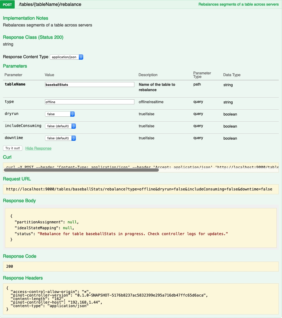Click the Rebalances segments summary in the header
The image size is (282, 318).
(238, 5)
